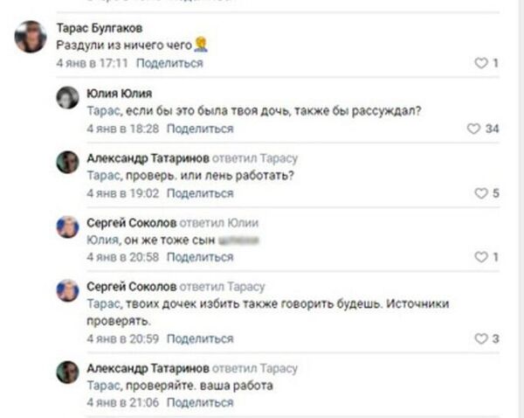The image size is (524, 418).
Task: Click Поделиться under the 20:59 reply
Action: [x=200, y=338]
